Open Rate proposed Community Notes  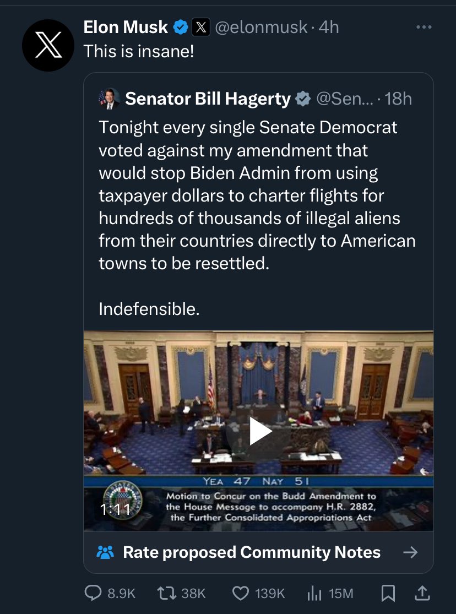[x=251, y=552]
